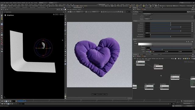Toggle the checkbox under New Range Max

tap(145, 33)
